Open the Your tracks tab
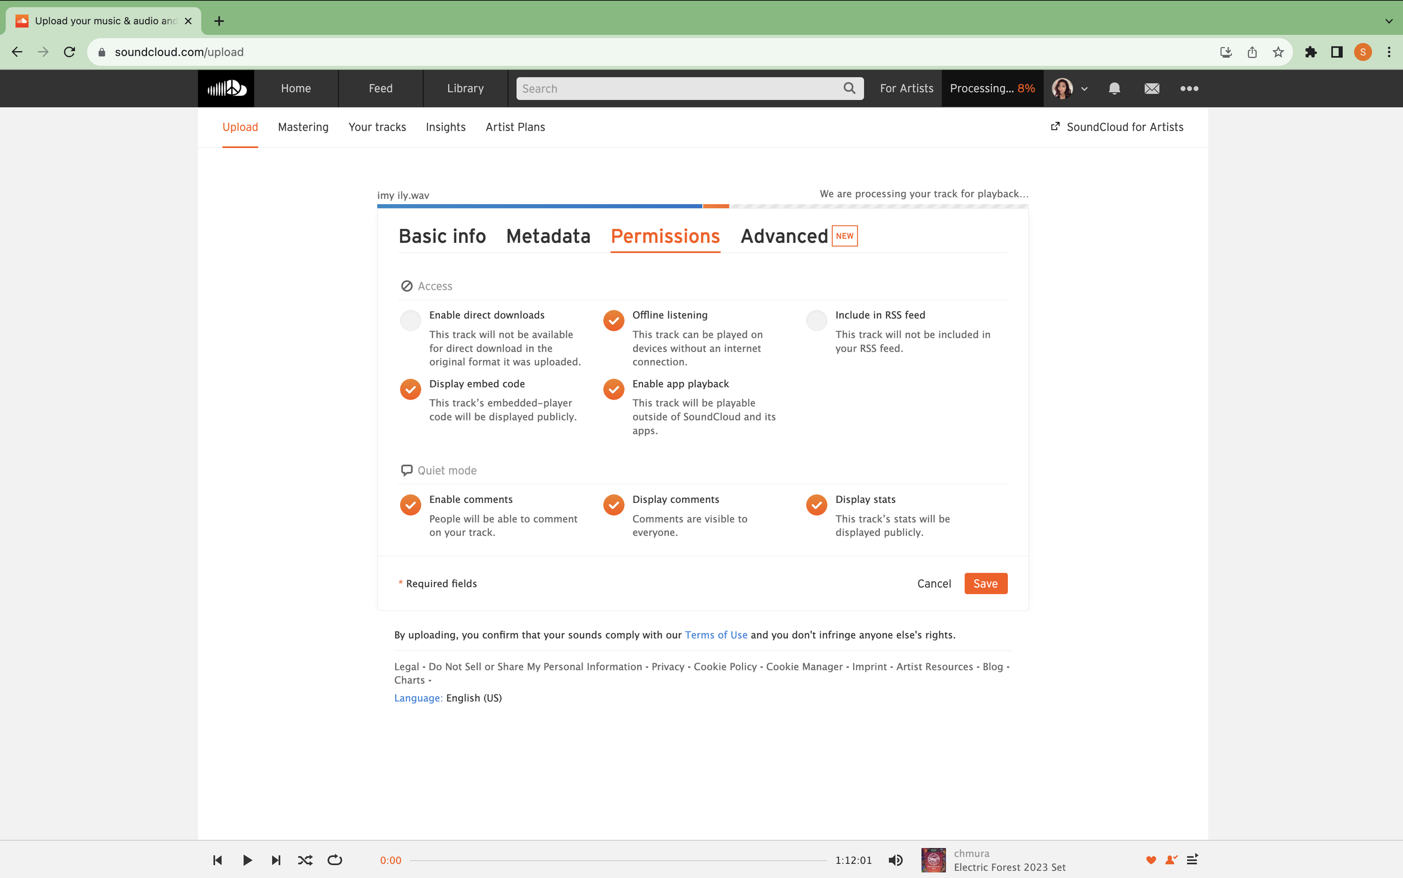This screenshot has width=1403, height=878. [x=377, y=127]
